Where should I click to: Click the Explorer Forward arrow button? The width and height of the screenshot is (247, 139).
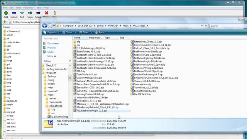[x=50, y=26]
